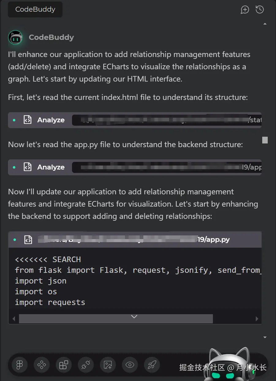
Task: Click the four-diamonds components icon
Action: click(42, 365)
